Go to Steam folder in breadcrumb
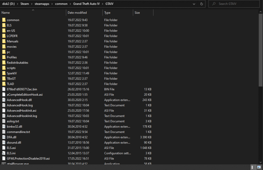This screenshot has width=263, height=170. click(x=25, y=4)
